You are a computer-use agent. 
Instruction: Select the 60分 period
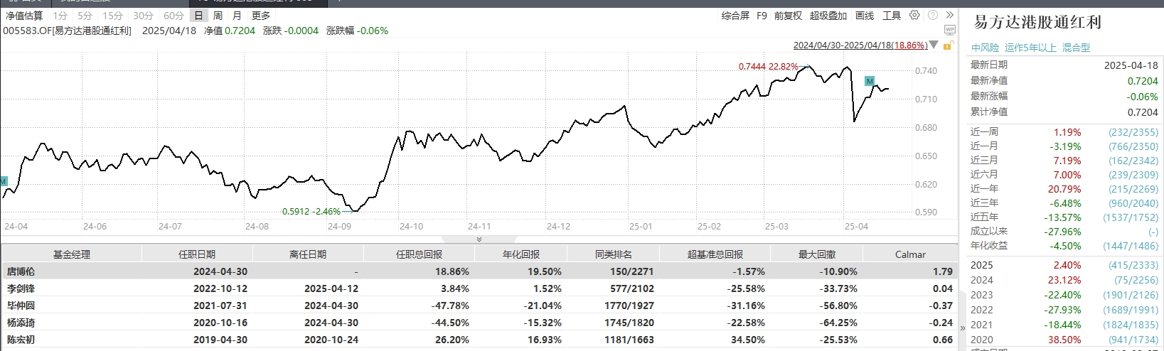pos(173,16)
